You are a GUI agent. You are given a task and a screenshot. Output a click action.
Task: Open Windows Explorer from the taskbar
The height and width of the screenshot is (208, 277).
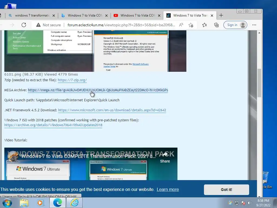[24, 203]
